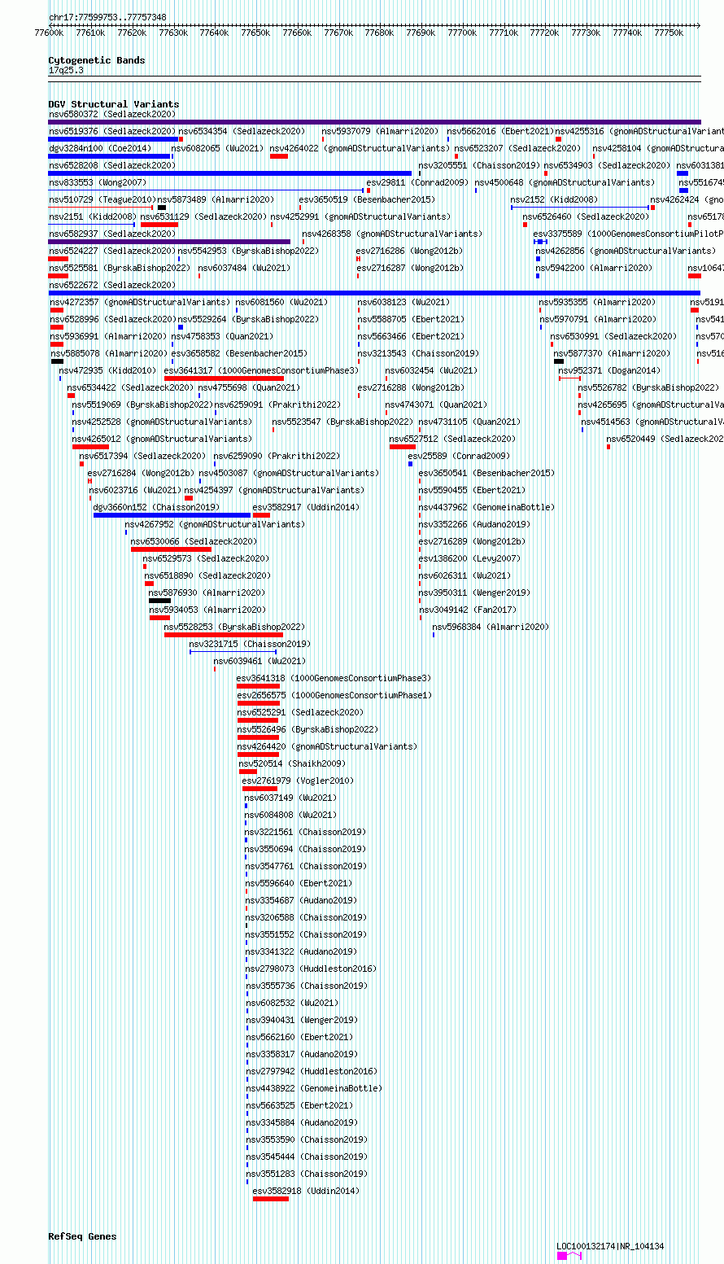
Task: Click the purple bar under nsv6582937
Action: point(169,242)
